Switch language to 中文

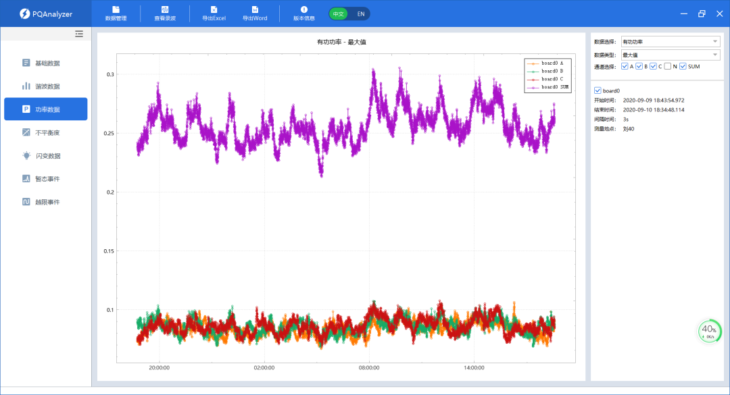(x=339, y=14)
